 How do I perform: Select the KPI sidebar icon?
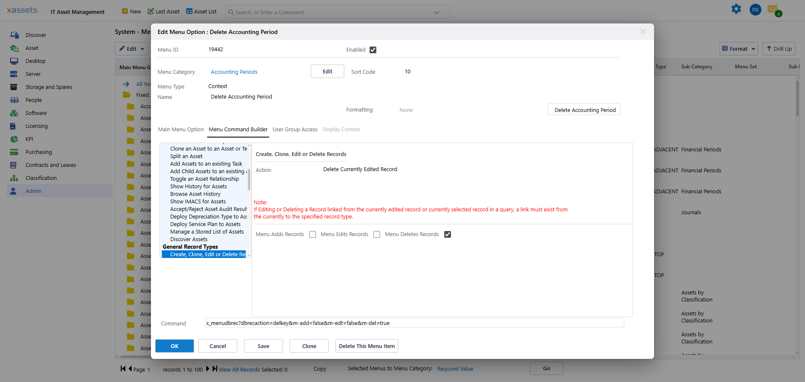click(14, 139)
